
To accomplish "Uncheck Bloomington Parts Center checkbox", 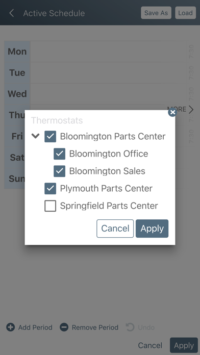I will [51, 137].
